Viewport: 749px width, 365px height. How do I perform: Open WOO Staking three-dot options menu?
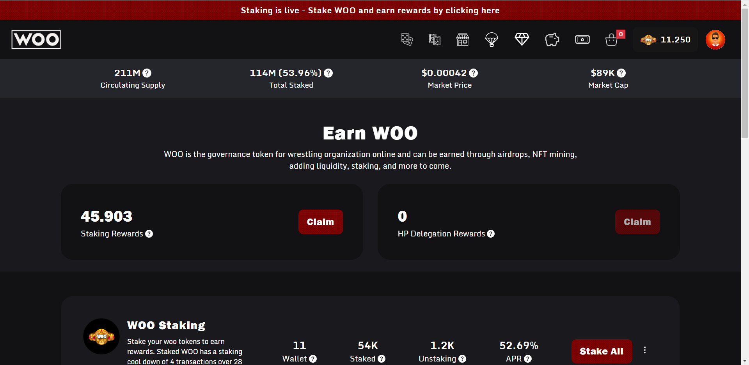coord(645,350)
